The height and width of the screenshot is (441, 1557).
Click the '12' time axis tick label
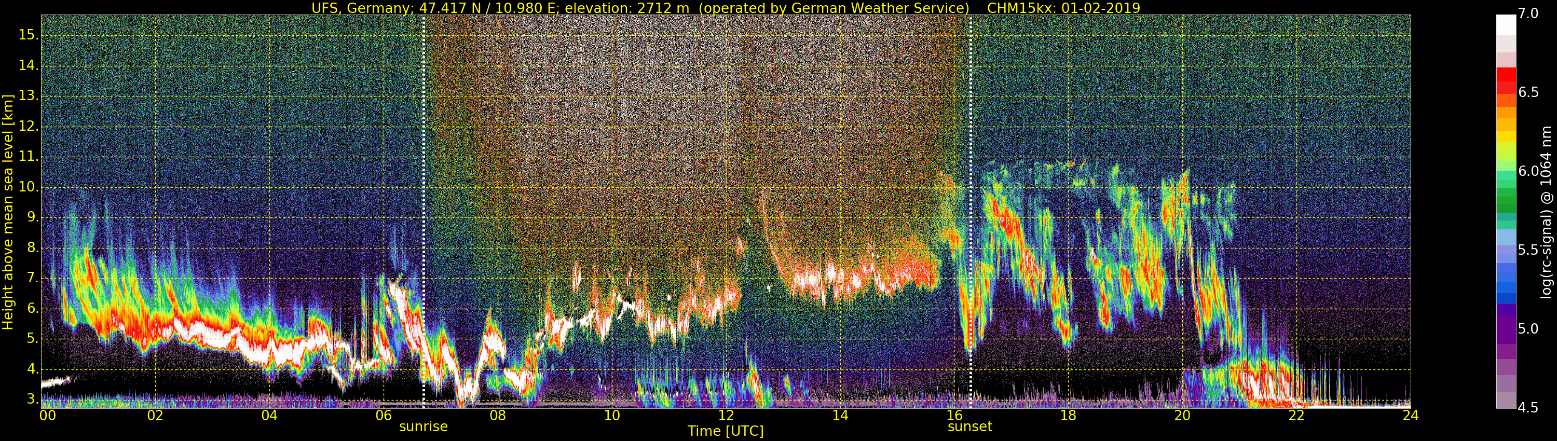[x=726, y=416]
